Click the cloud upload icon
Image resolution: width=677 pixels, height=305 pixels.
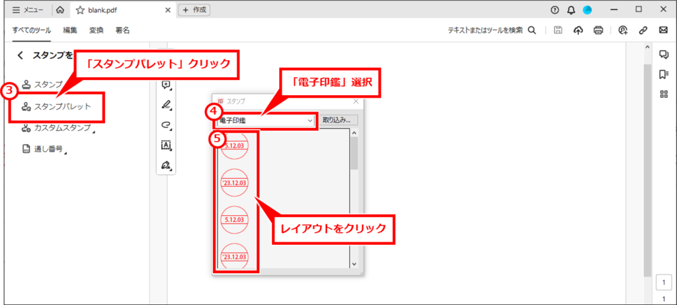(578, 30)
